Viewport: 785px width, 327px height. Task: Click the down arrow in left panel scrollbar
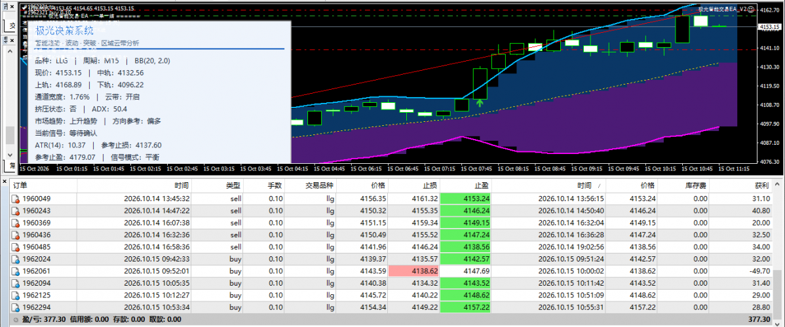tap(10, 155)
